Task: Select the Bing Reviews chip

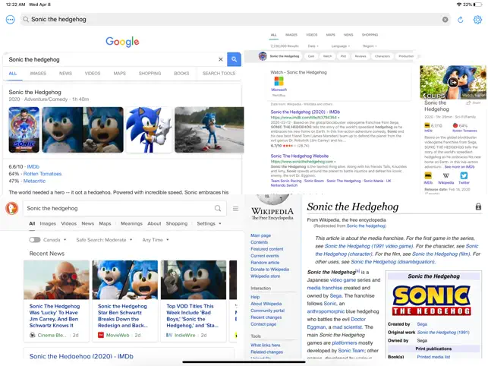Action: coord(360,56)
